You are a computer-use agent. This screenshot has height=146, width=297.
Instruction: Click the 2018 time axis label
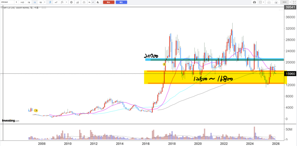172,143
